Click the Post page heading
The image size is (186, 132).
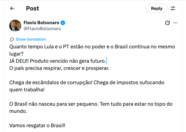point(32,8)
